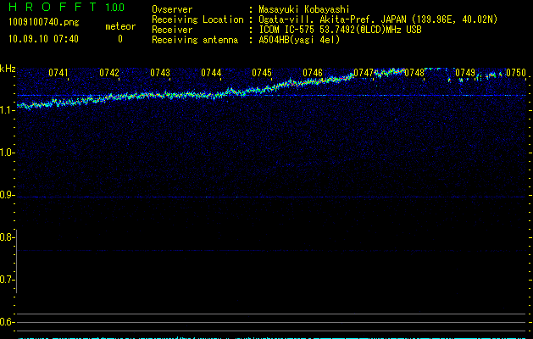
Task: Click the meteor count label
Action: 120,26
